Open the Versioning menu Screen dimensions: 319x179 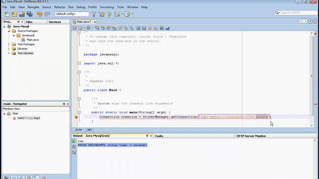point(107,7)
